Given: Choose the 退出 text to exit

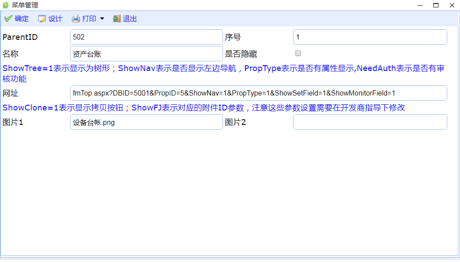Looking at the screenshot, I should pyautogui.click(x=130, y=19).
